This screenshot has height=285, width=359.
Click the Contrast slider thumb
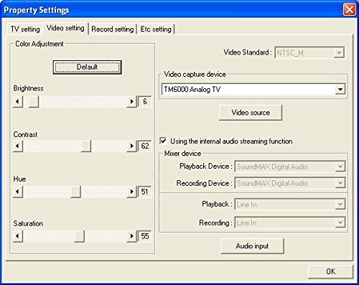pos(86,146)
